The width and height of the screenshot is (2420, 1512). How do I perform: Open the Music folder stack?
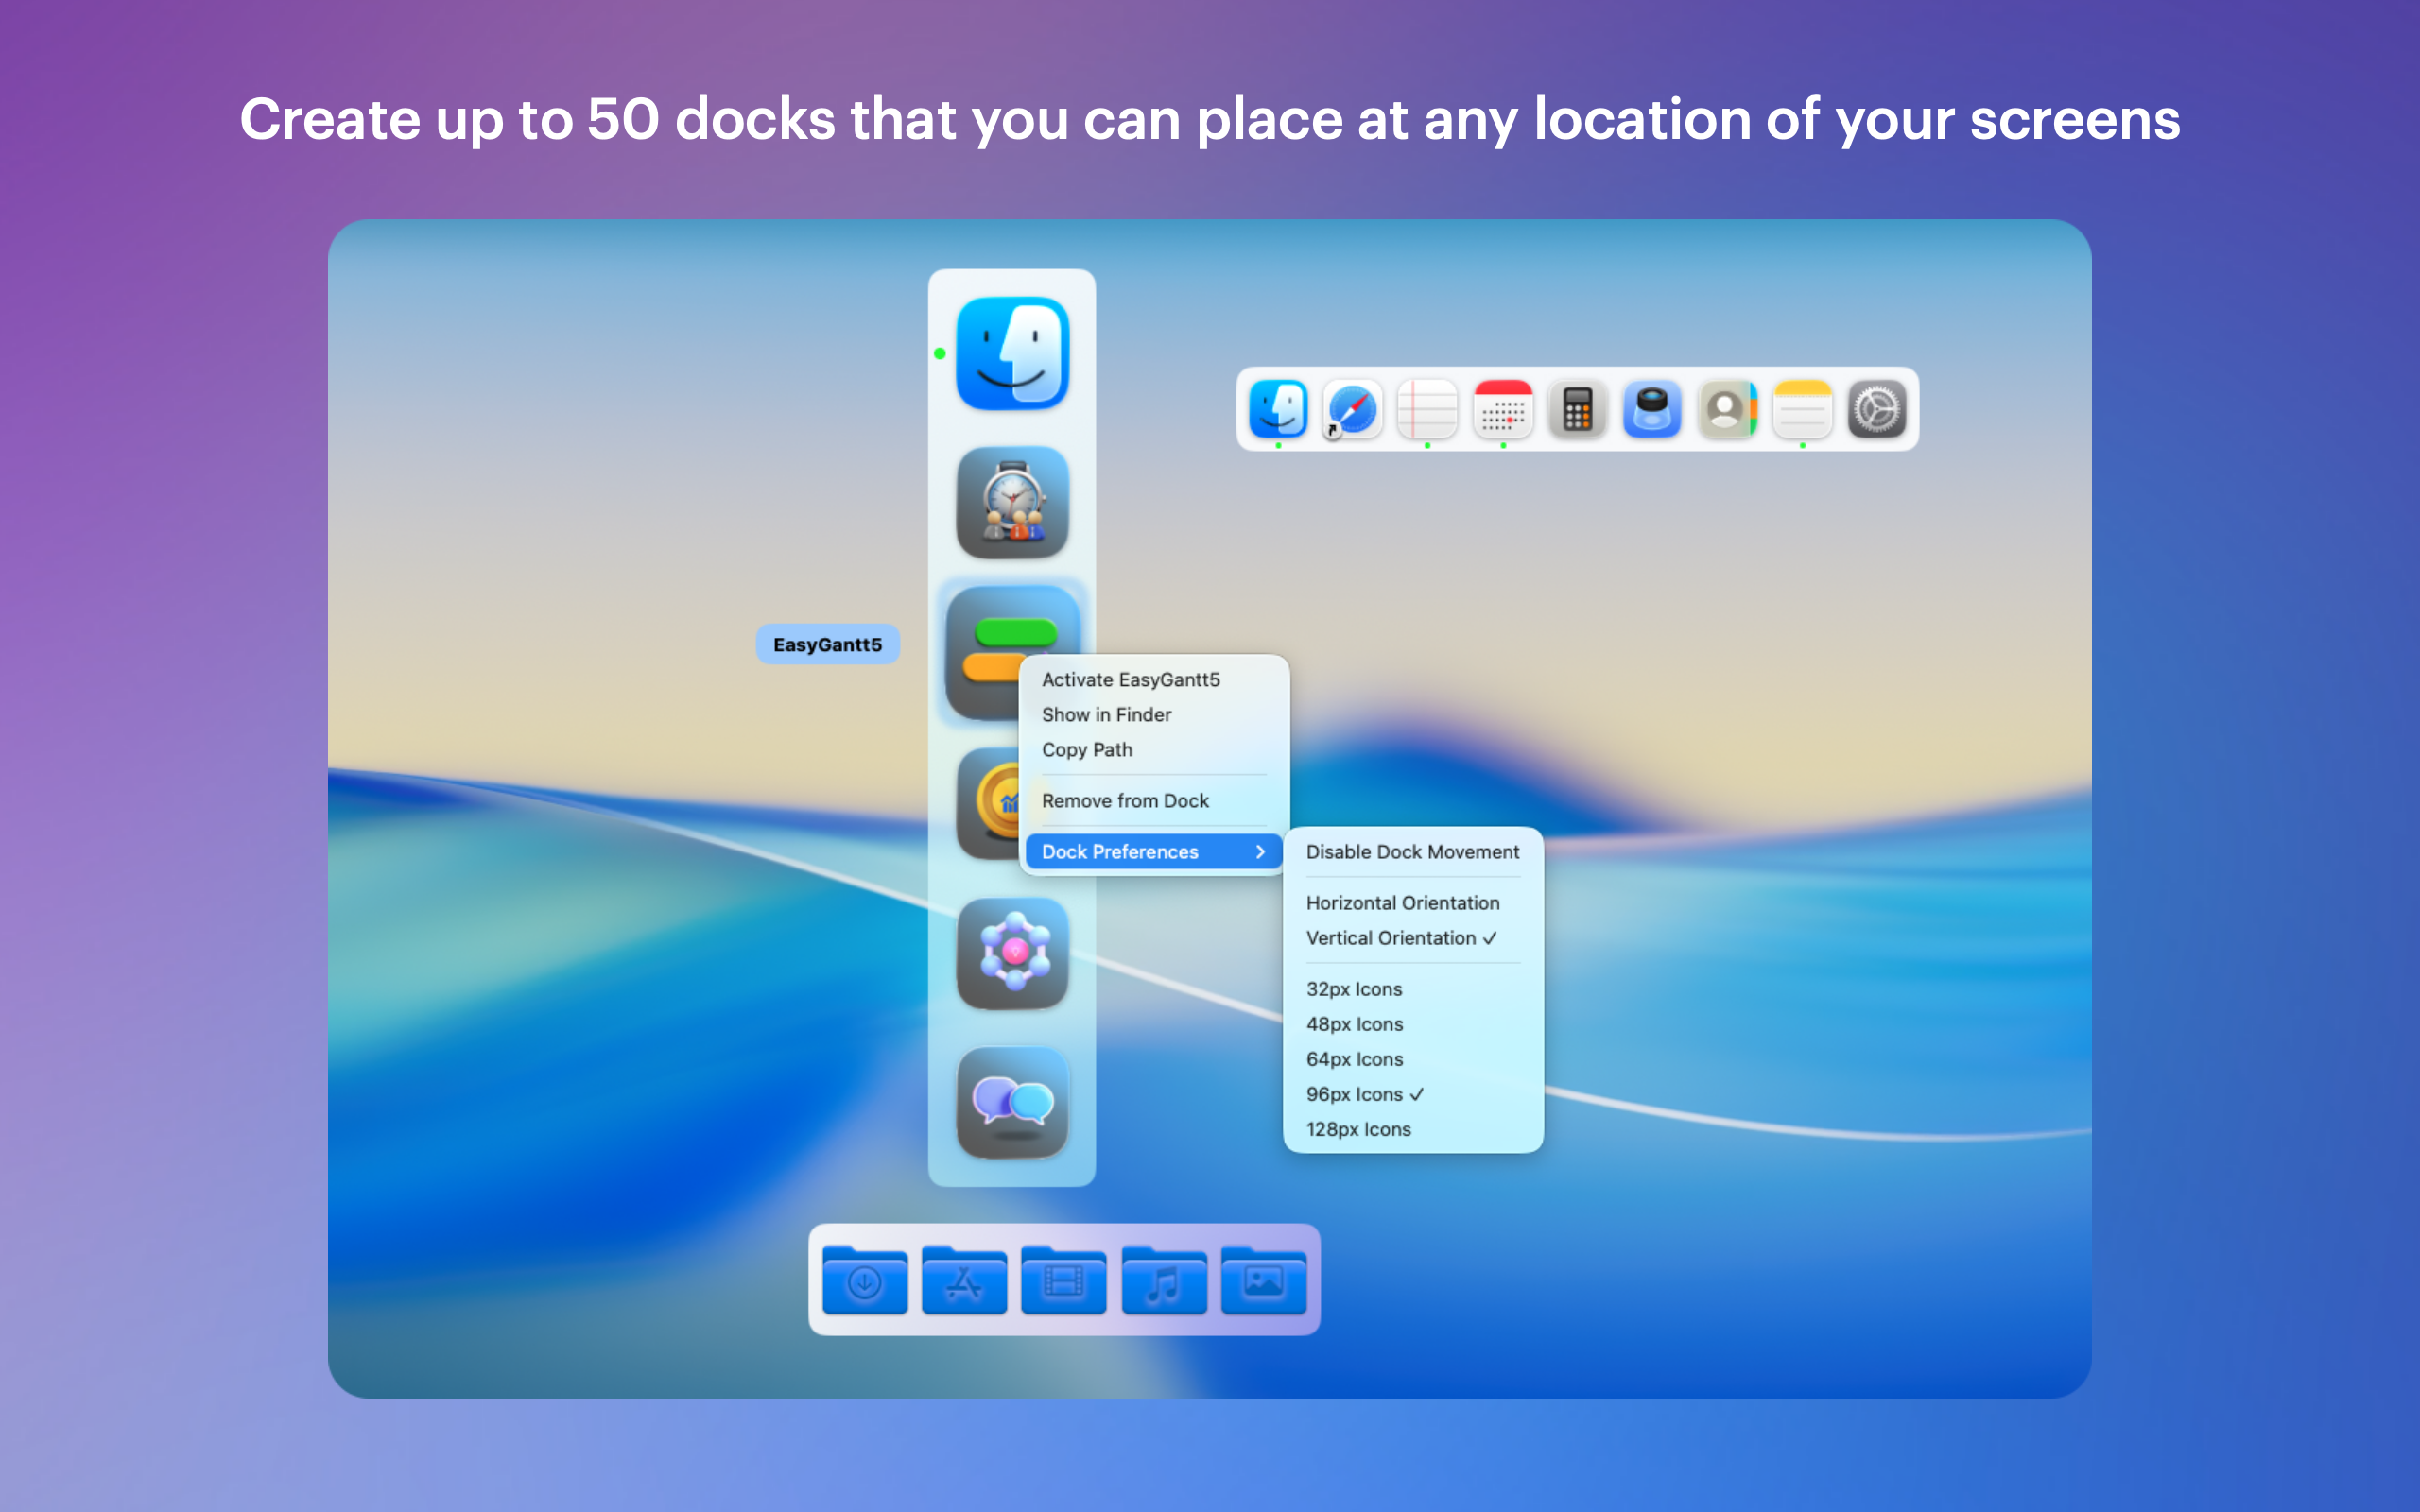1164,1281
